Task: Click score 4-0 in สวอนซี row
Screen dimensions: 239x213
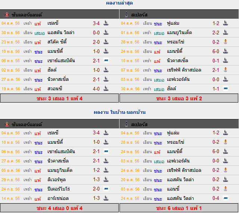Action: (x=96, y=89)
